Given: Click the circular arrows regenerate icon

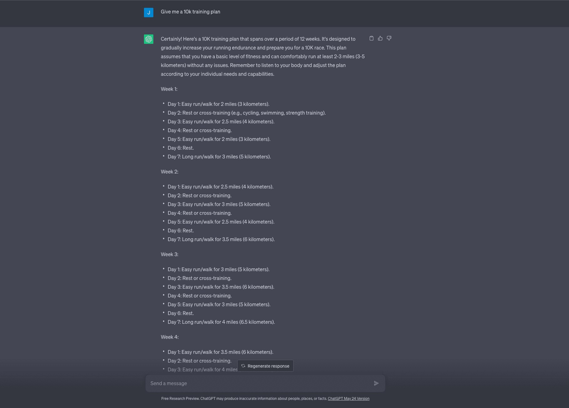Looking at the screenshot, I should (x=243, y=366).
